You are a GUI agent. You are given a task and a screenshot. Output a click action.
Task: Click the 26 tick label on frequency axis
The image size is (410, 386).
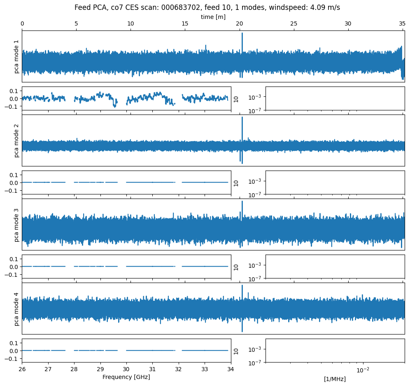click(22, 369)
